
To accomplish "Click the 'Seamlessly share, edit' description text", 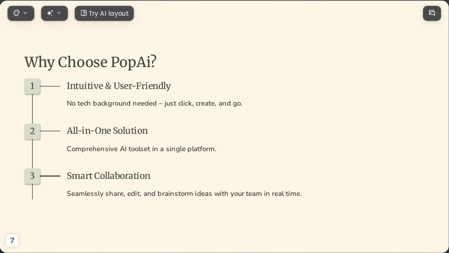I will click(184, 193).
